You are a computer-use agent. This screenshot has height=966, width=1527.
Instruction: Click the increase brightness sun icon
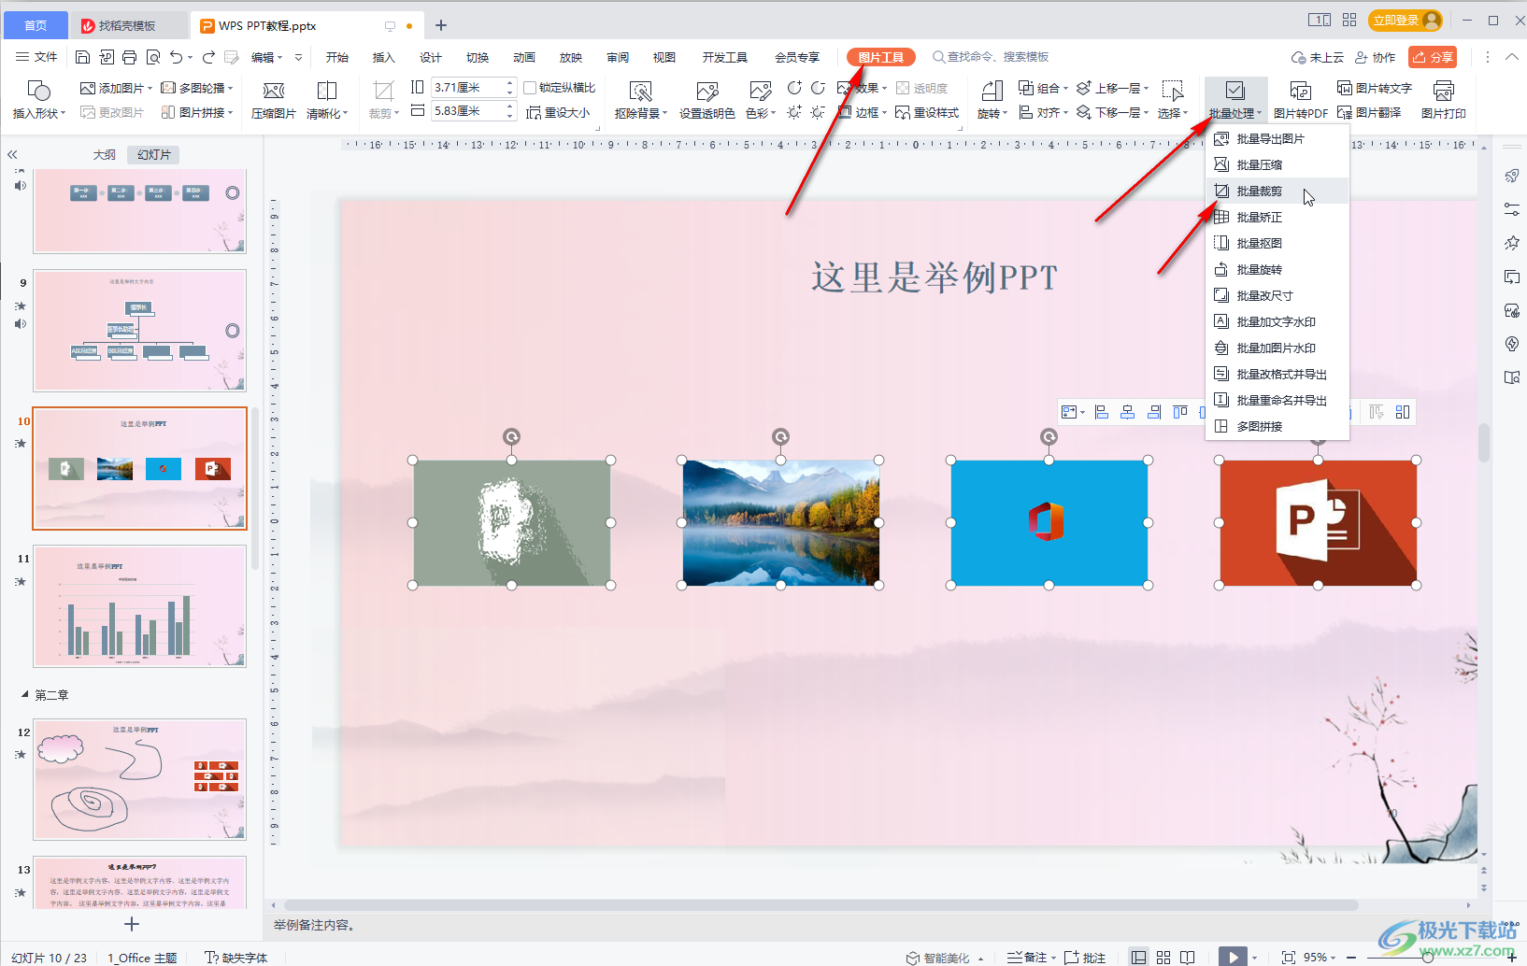click(794, 112)
